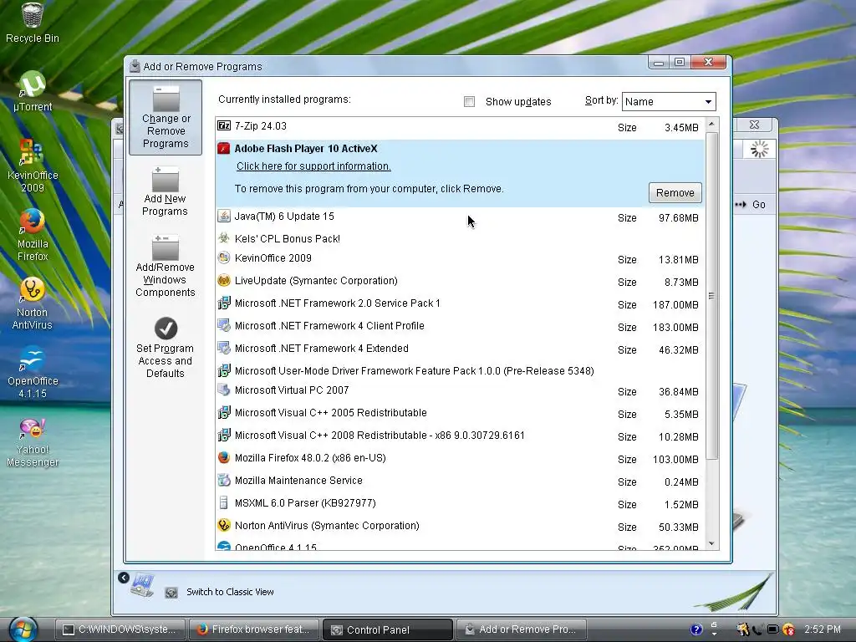This screenshot has height=642, width=856.
Task: Click the help question mark tray icon
Action: pyautogui.click(x=696, y=629)
